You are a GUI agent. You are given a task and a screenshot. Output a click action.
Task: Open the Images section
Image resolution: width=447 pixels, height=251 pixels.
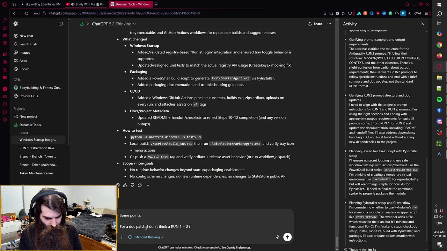(24, 53)
